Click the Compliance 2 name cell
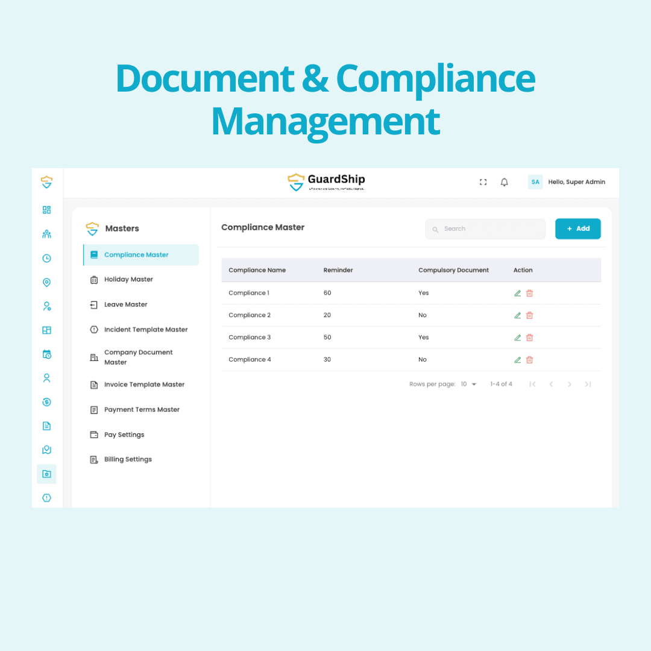 click(250, 315)
